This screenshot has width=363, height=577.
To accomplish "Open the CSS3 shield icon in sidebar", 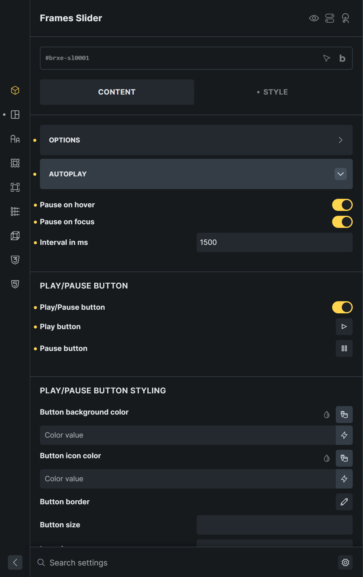I will [x=15, y=260].
